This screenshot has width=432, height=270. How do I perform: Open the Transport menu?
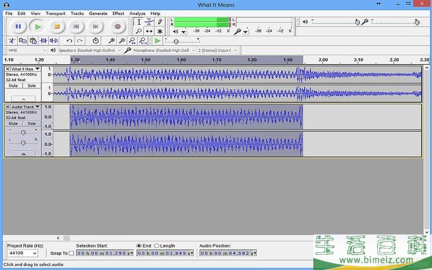(x=55, y=13)
